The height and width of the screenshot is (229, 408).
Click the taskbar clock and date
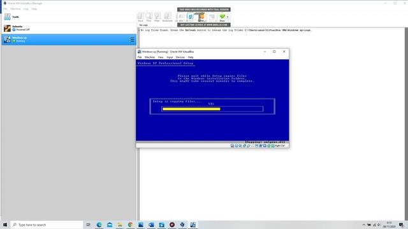(x=390, y=225)
